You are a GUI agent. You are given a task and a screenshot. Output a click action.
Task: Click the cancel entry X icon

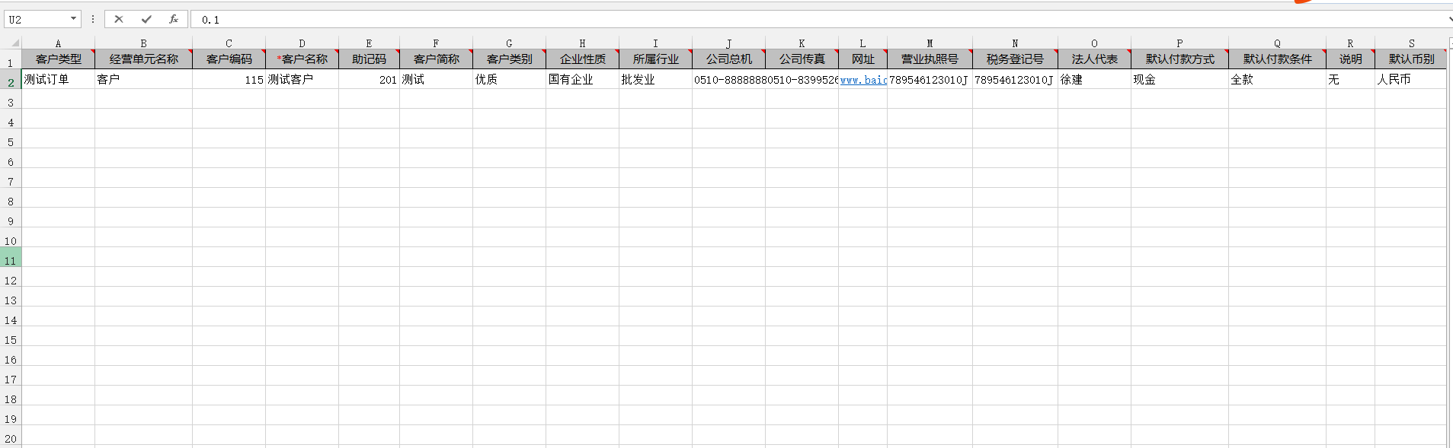click(x=119, y=19)
